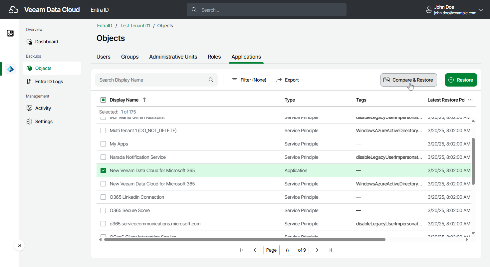
Task: Click the Export button
Action: coord(288,80)
